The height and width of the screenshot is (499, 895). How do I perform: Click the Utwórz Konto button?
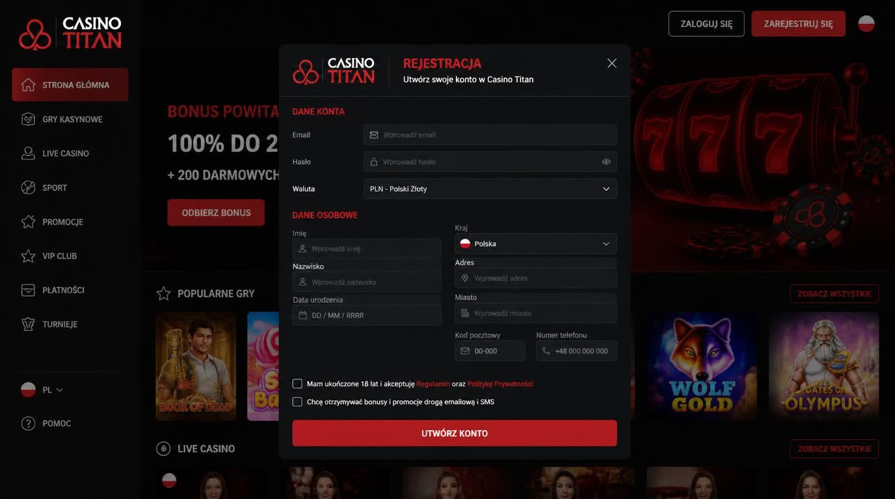pos(455,433)
